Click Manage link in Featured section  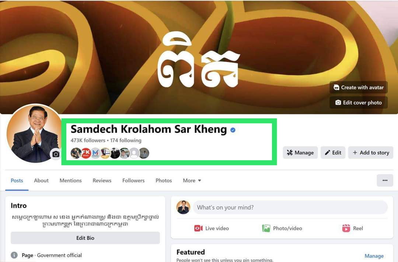[x=374, y=256]
